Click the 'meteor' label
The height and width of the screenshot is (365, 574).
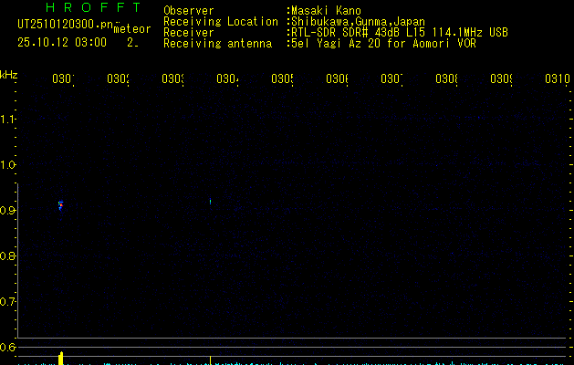click(132, 29)
